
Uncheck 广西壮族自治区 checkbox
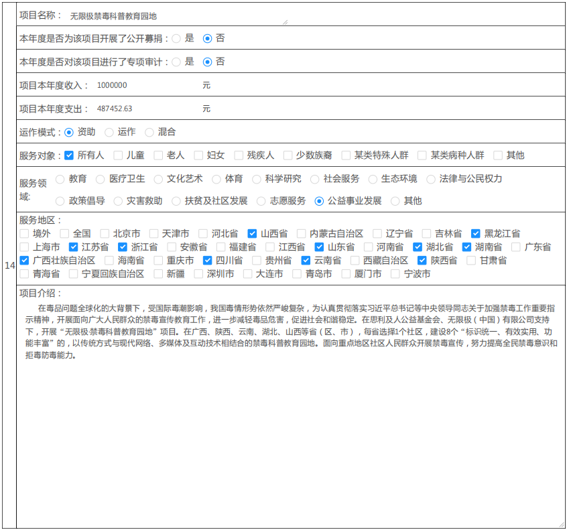25,261
